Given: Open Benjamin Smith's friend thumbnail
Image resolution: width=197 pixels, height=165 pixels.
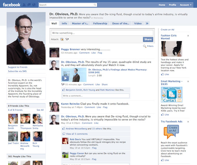Looking at the screenshot, I should tap(13, 119).
